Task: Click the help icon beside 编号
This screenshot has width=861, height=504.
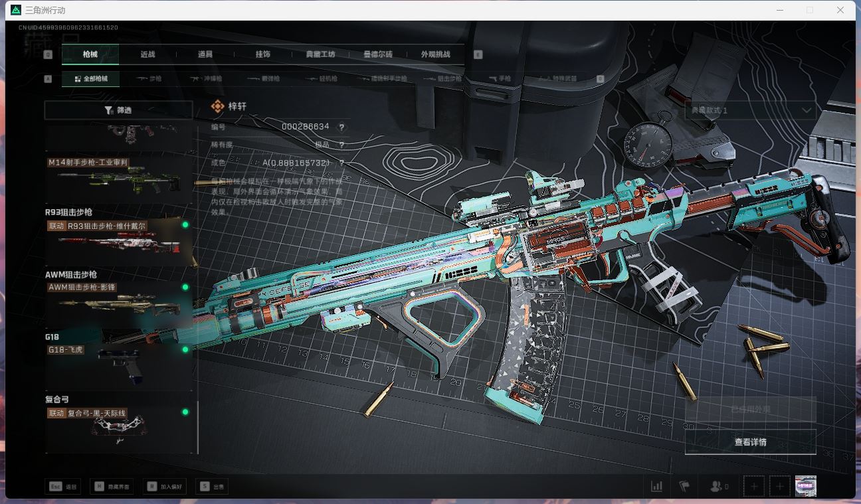Action: (x=341, y=127)
